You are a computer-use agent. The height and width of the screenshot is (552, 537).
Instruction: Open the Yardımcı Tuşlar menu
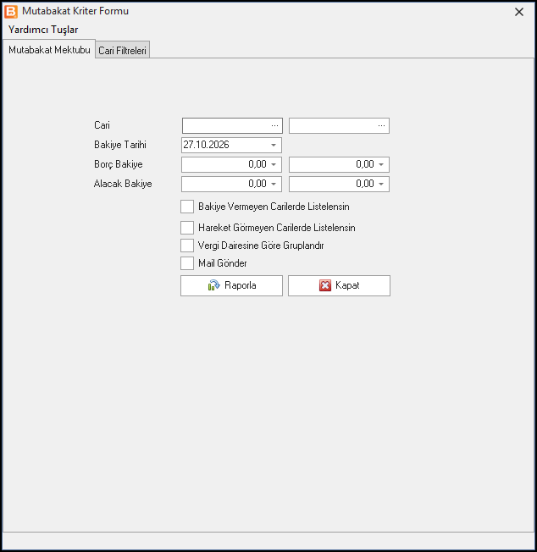(43, 30)
